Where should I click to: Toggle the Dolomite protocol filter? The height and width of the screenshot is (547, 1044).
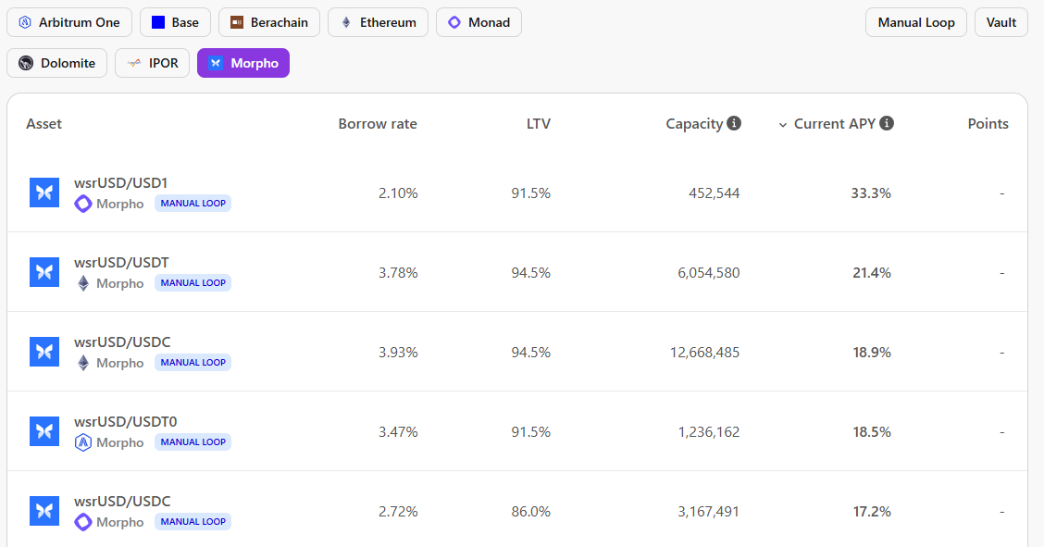[57, 63]
